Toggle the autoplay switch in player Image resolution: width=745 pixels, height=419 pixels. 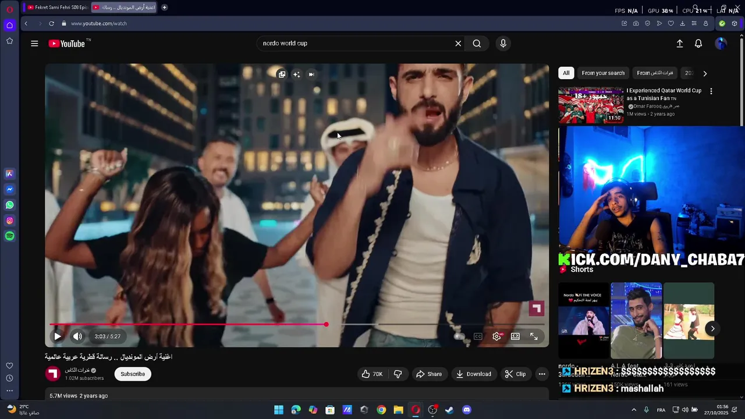tap(459, 336)
